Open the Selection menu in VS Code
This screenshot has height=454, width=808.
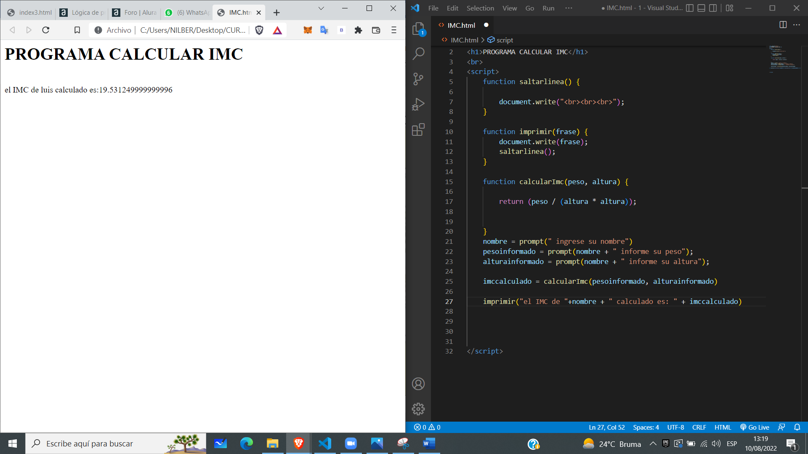480,8
